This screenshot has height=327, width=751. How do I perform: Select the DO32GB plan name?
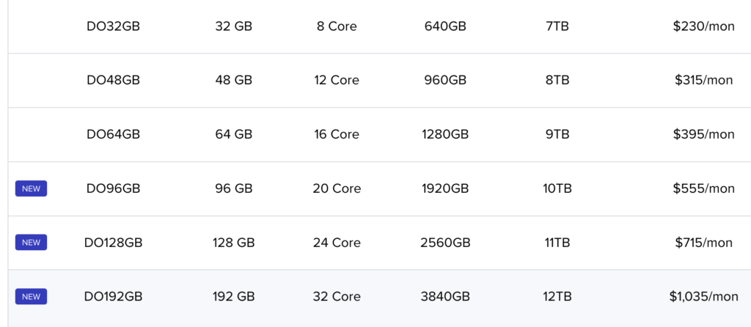[x=114, y=26]
